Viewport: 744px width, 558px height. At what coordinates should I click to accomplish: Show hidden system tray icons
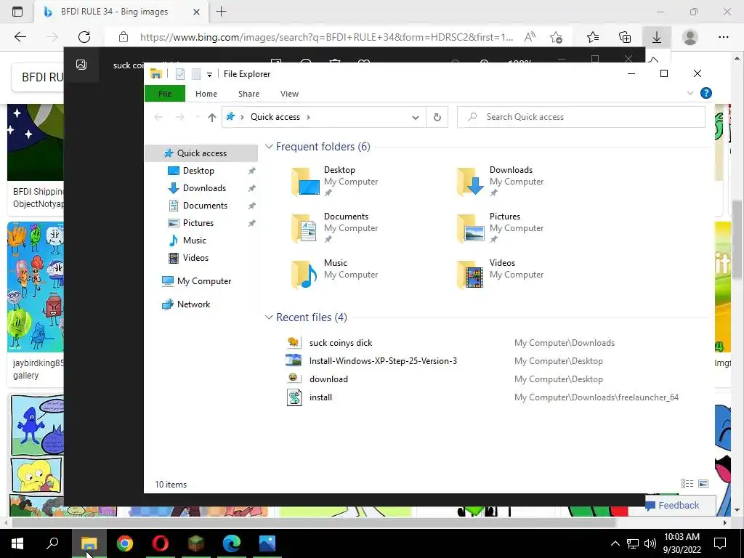pos(615,543)
